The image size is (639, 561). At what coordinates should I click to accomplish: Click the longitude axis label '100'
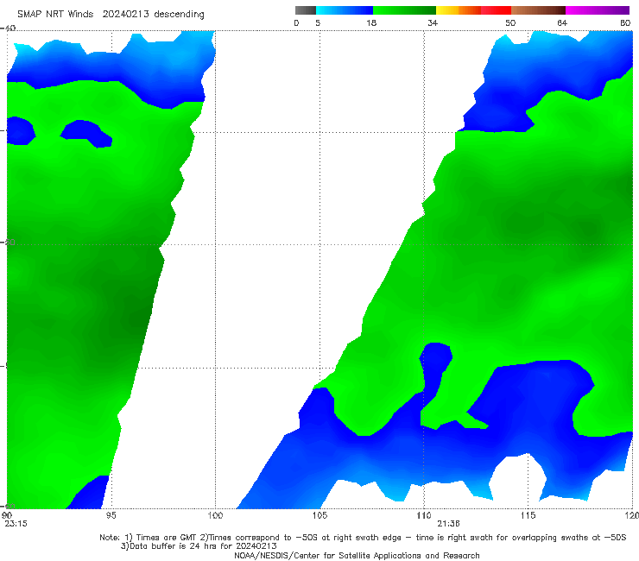(x=215, y=516)
